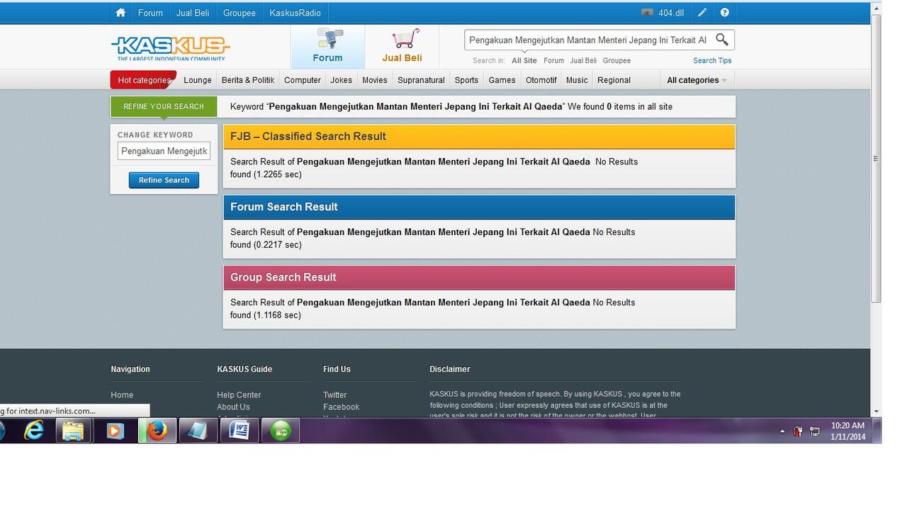Click "found (1.2265 sec)" text
The width and height of the screenshot is (907, 510).
[x=266, y=174]
